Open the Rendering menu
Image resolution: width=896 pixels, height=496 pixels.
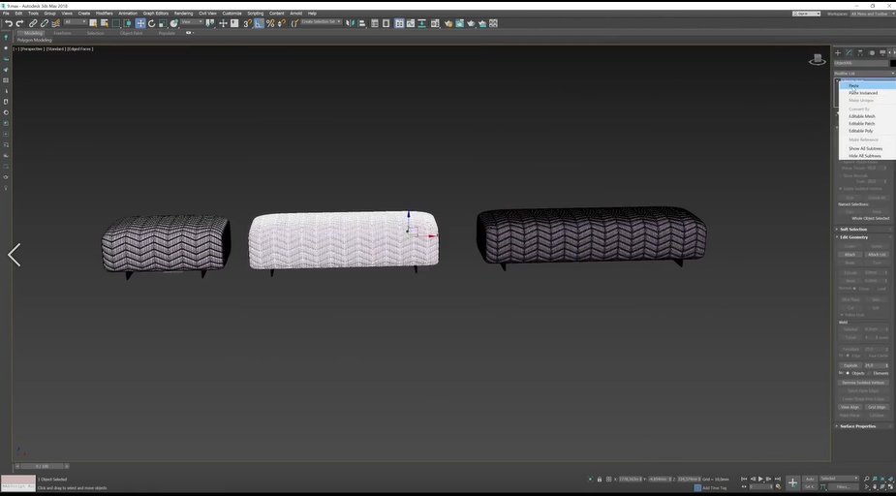point(183,14)
